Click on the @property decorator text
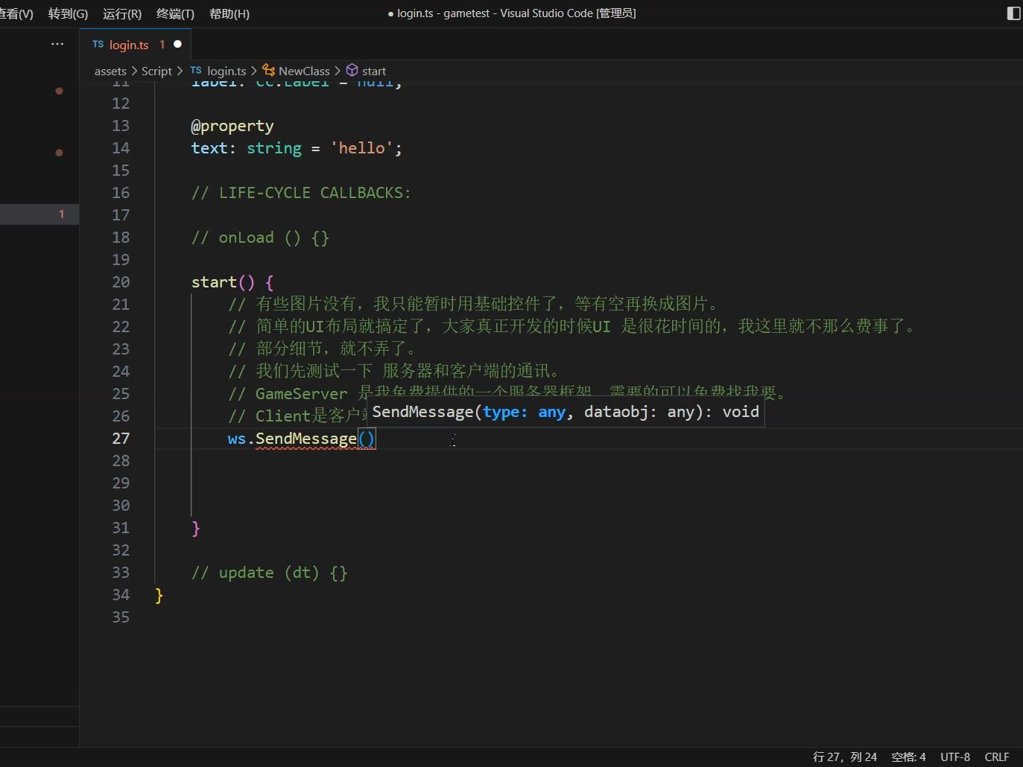Screen dimensions: 1023x767 (x=232, y=126)
